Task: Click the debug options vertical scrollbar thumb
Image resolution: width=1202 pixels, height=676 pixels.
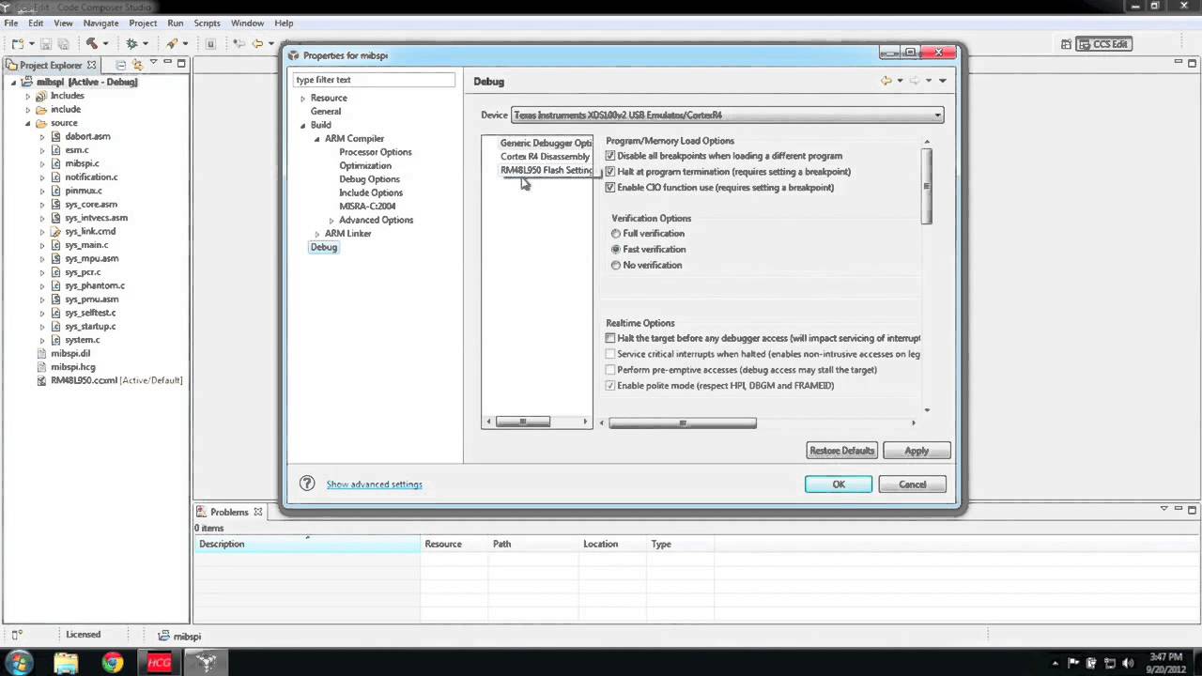Action: pyautogui.click(x=927, y=186)
